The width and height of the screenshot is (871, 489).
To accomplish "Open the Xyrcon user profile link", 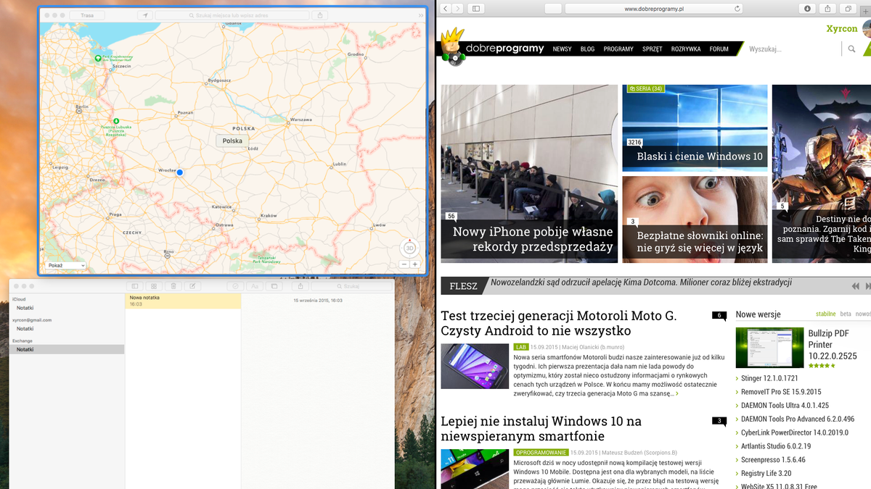I will pos(842,29).
